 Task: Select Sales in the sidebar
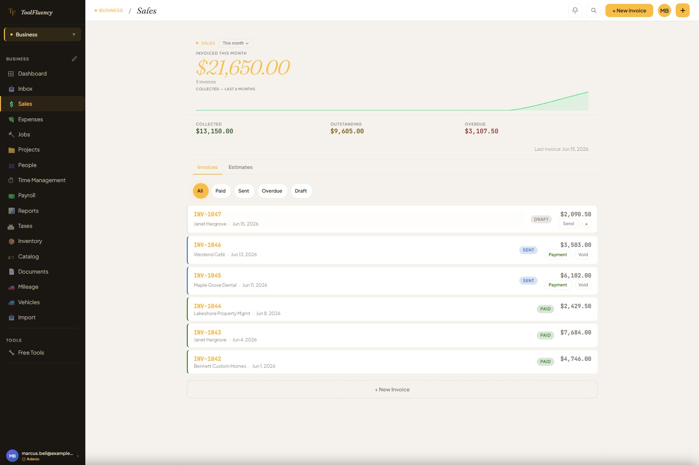point(43,104)
